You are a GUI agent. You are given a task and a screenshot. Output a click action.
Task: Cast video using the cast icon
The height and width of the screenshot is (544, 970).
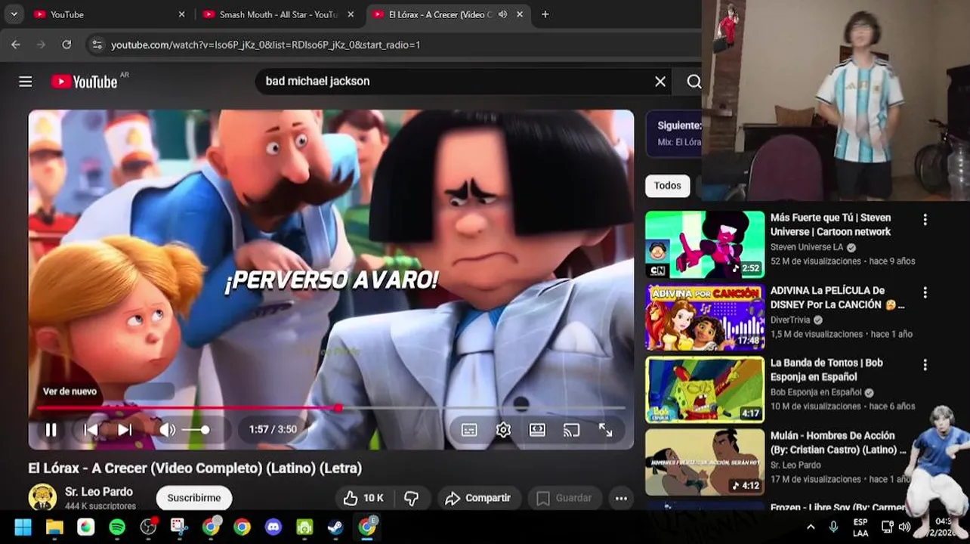(x=571, y=430)
